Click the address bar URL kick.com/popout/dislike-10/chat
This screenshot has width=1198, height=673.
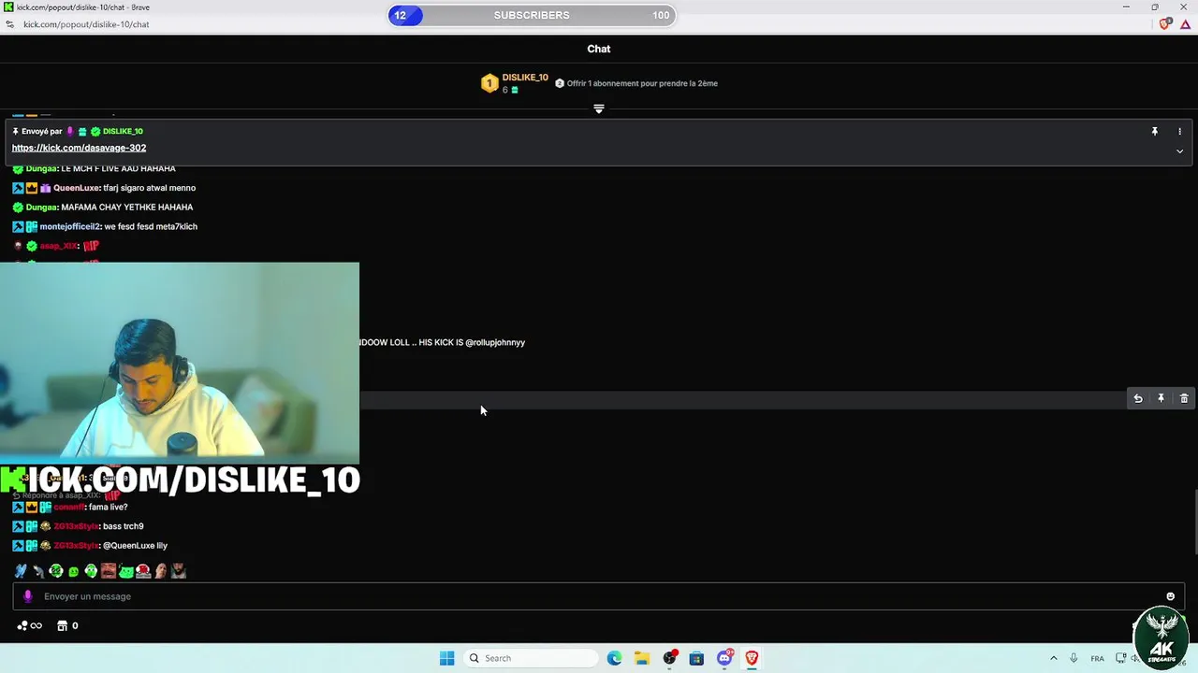(x=86, y=24)
